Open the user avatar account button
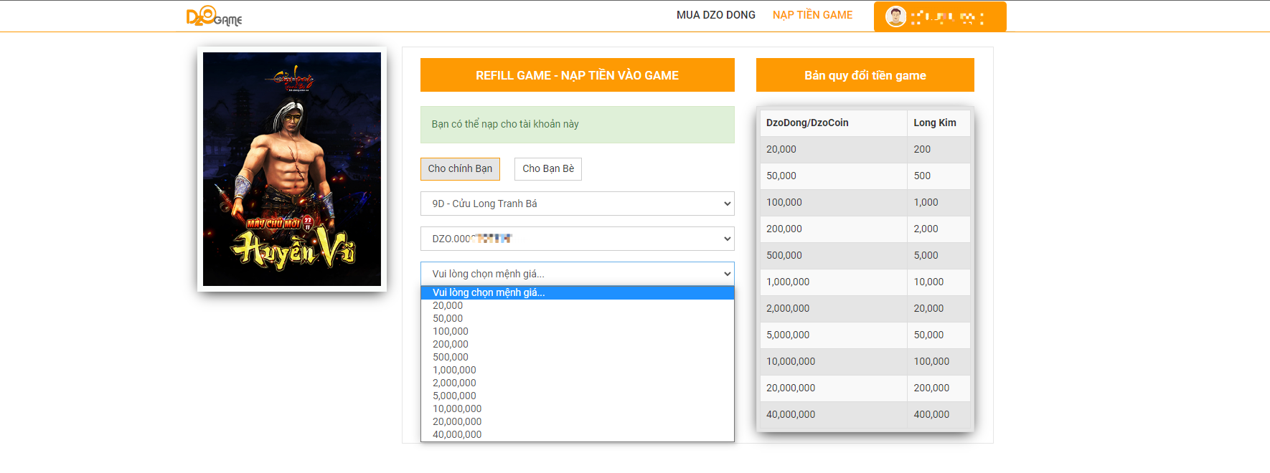This screenshot has width=1270, height=473. pos(940,16)
